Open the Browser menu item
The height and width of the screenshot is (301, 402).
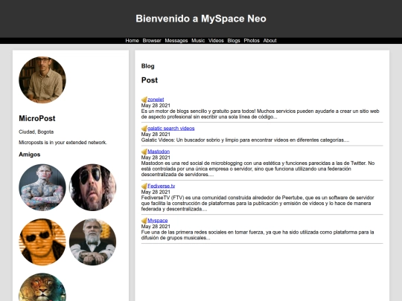coord(152,41)
